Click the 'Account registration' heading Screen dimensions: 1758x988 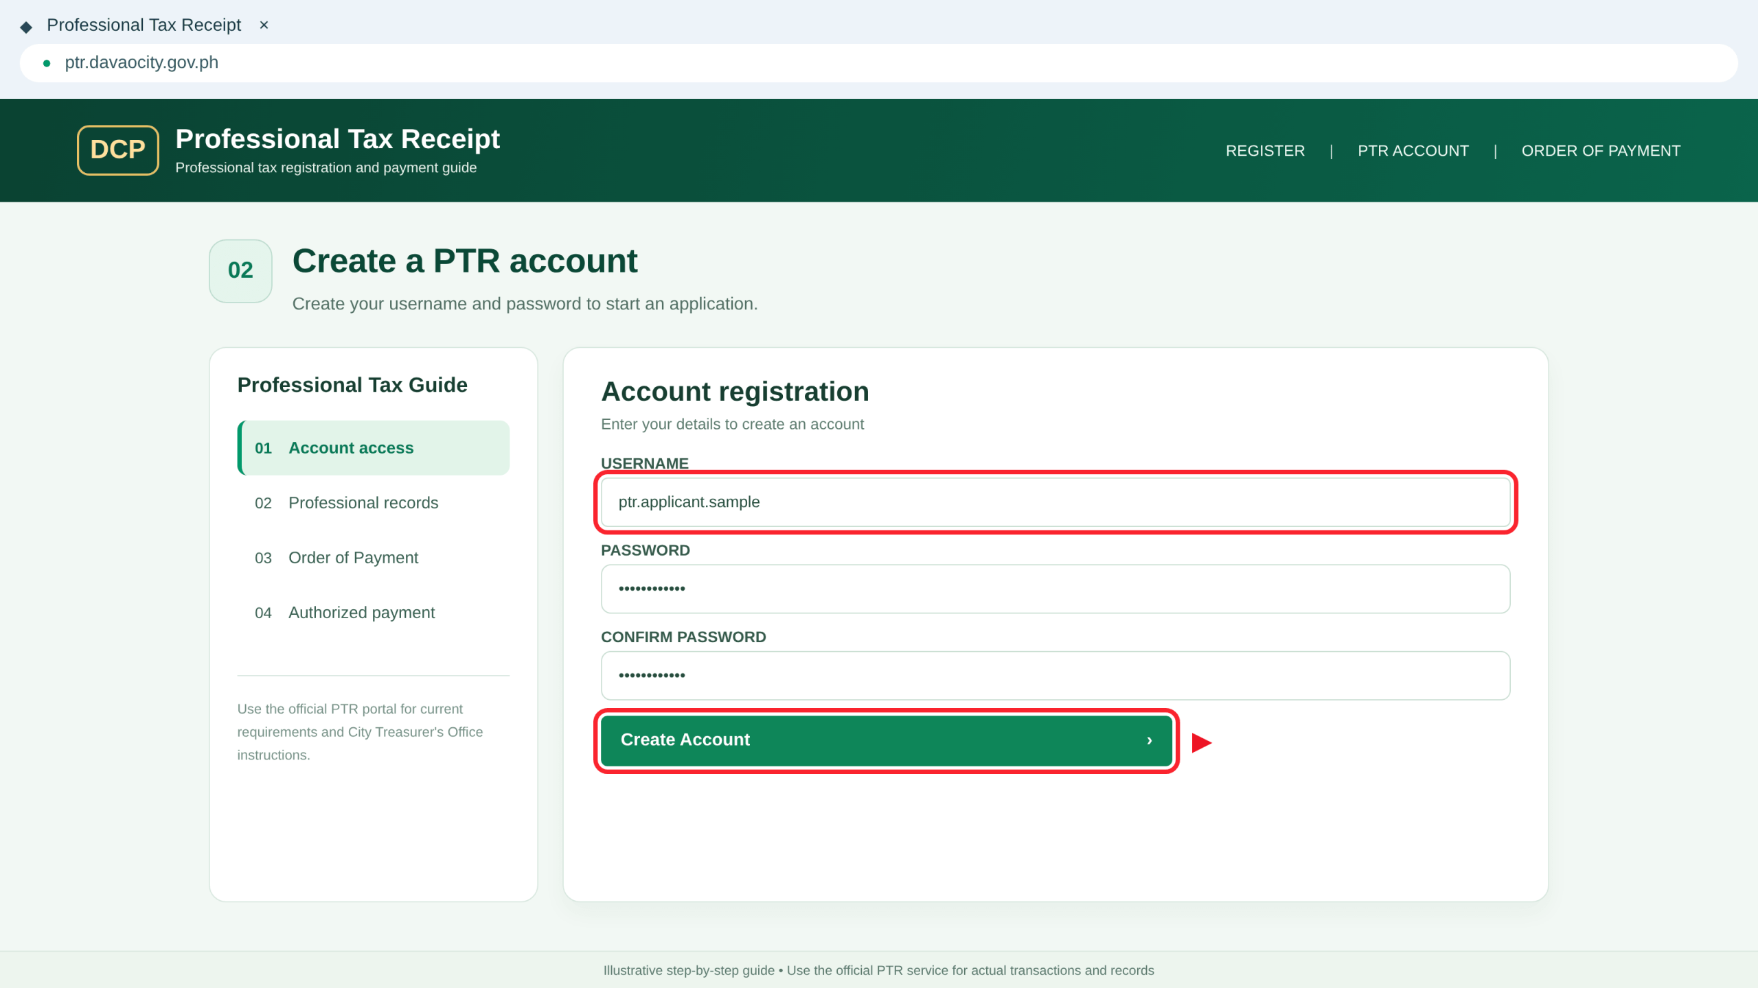tap(735, 392)
